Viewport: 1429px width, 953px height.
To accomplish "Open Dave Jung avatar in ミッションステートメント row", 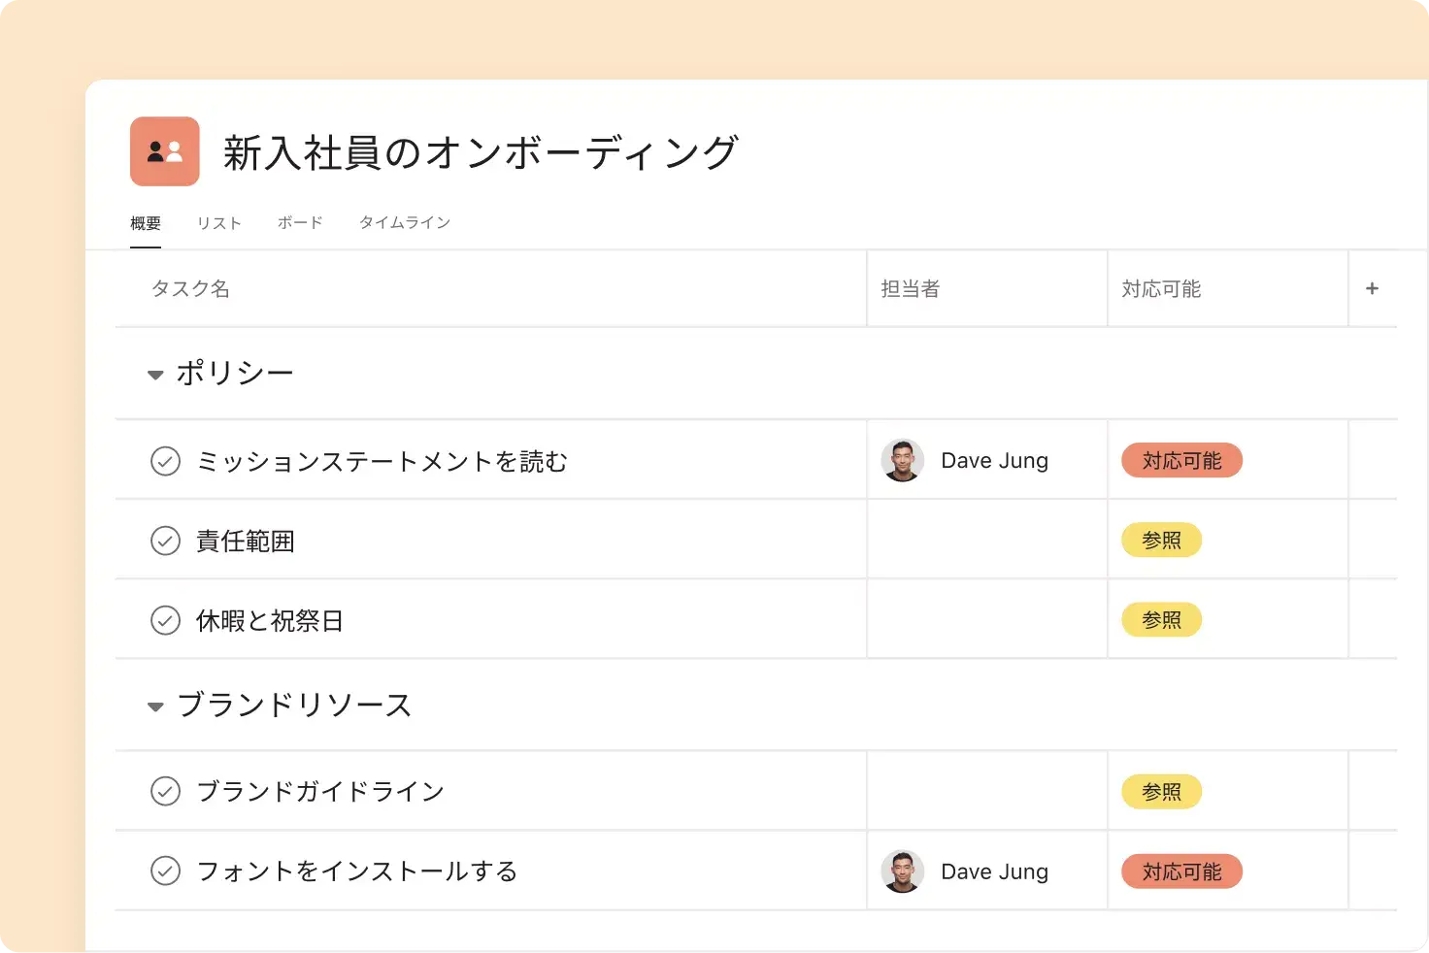I will click(x=902, y=460).
